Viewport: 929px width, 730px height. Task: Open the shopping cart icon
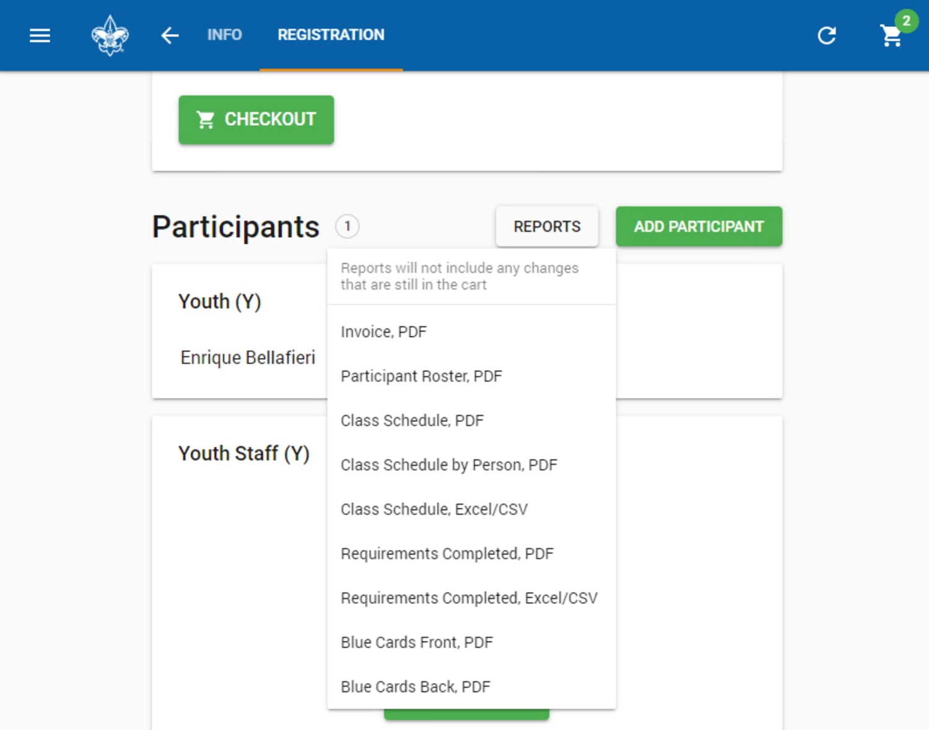click(891, 36)
